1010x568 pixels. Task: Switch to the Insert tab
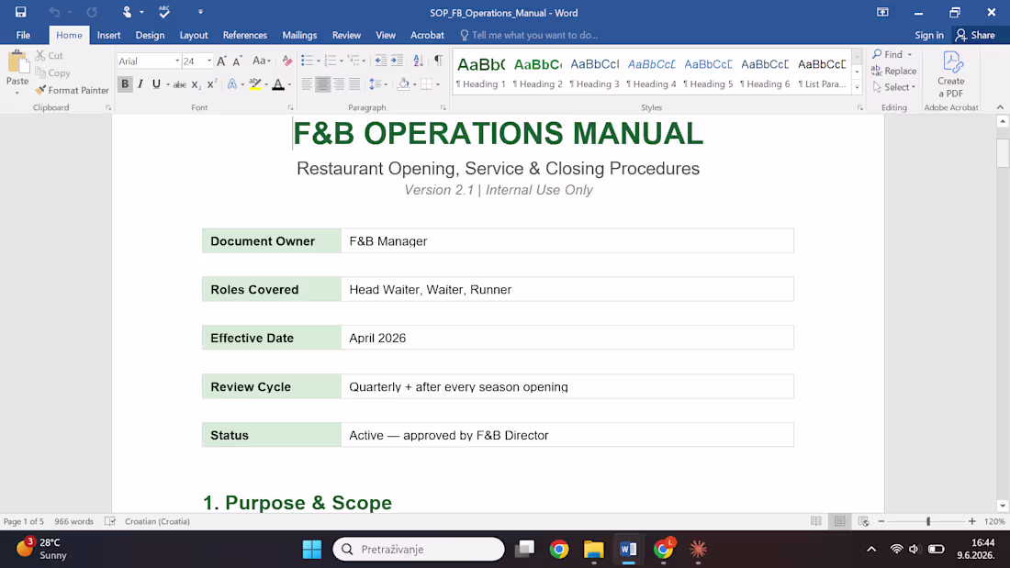[109, 36]
